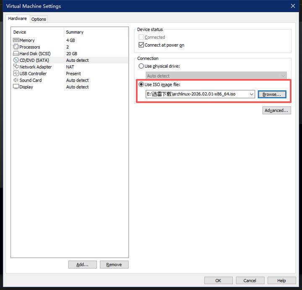The width and height of the screenshot is (302, 290).
Task: Select the Memory device icon
Action: [x=16, y=40]
